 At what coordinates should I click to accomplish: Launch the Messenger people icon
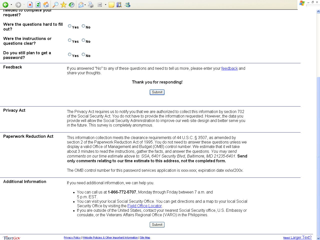(127, 5)
